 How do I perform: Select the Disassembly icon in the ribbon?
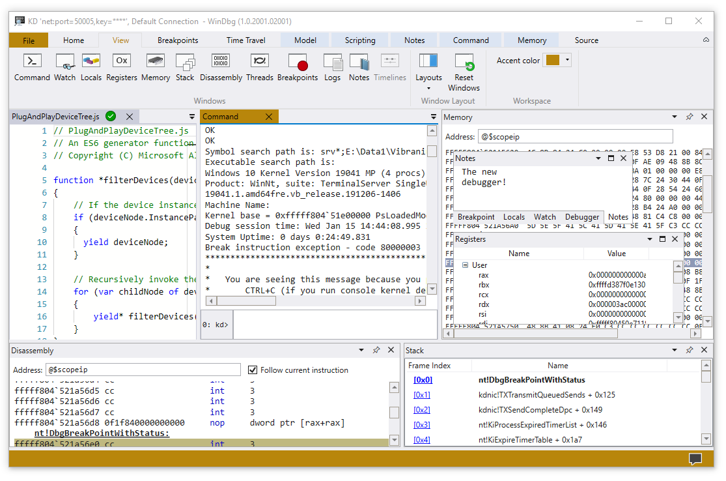220,67
